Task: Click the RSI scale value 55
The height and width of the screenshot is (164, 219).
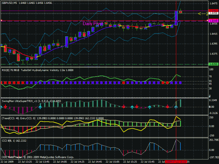Action: pos(210,81)
